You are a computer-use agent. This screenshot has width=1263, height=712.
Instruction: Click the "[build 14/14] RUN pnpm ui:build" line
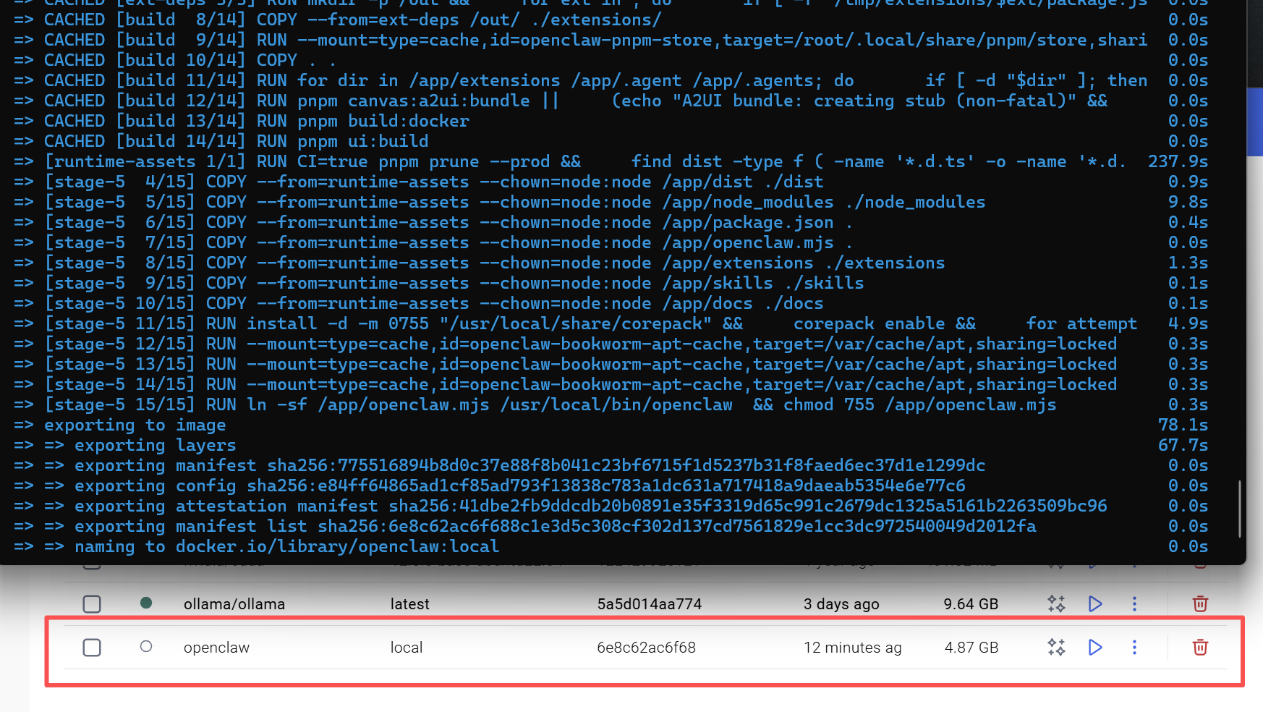[x=221, y=141]
